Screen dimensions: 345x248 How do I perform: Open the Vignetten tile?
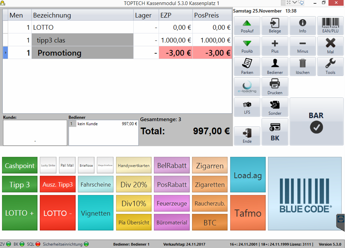96,213
